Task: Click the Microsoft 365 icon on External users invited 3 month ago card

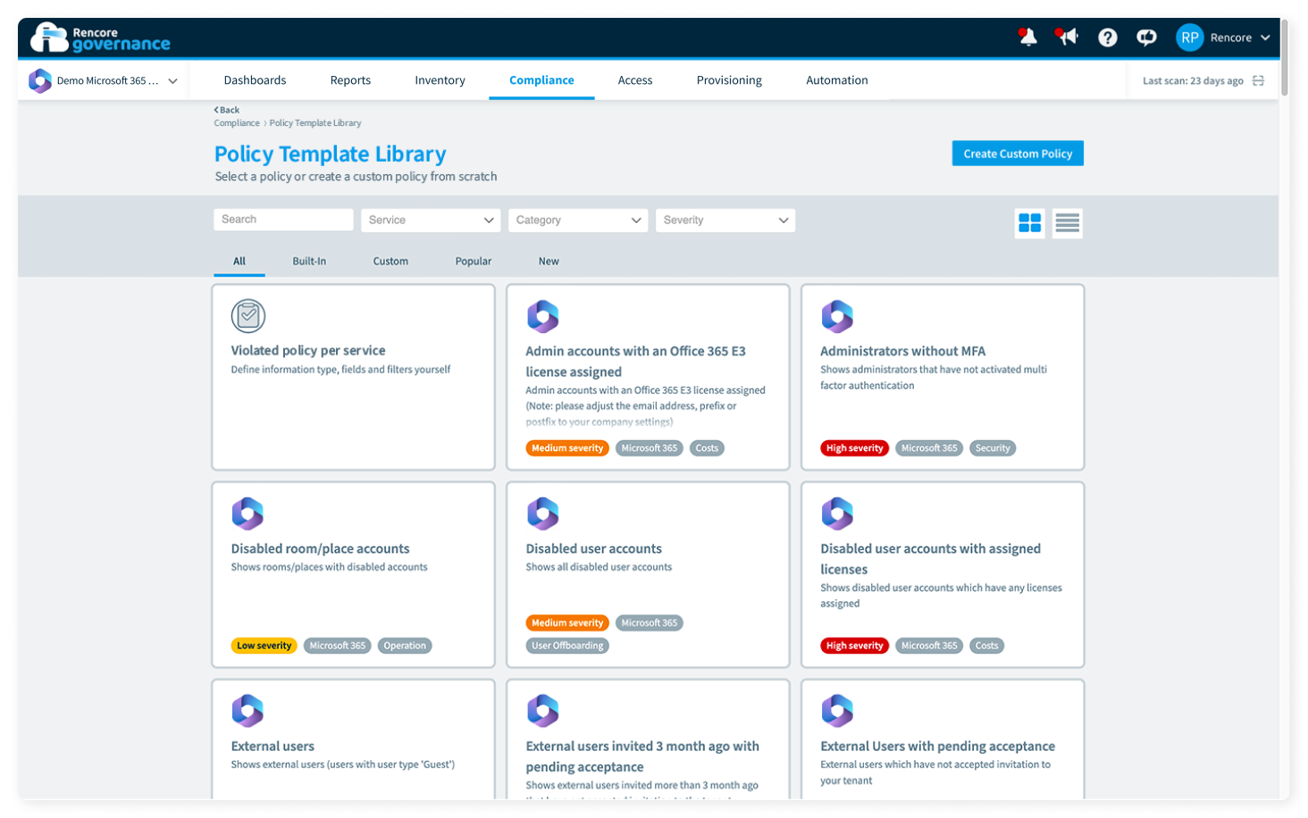Action: pos(542,711)
